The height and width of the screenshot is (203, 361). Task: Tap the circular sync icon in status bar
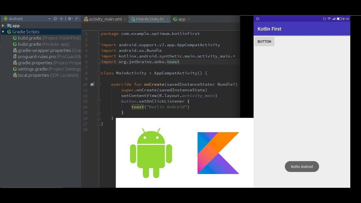[x=324, y=19]
